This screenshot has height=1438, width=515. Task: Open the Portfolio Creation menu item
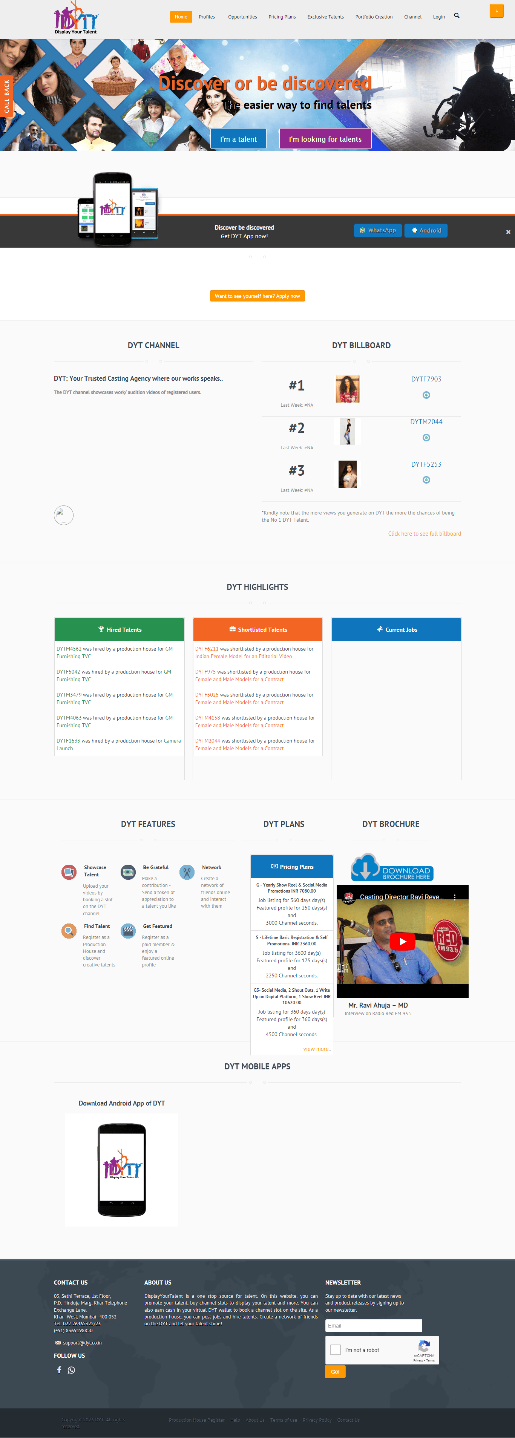(x=374, y=17)
